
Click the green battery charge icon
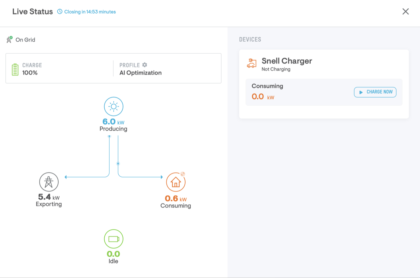pyautogui.click(x=15, y=69)
